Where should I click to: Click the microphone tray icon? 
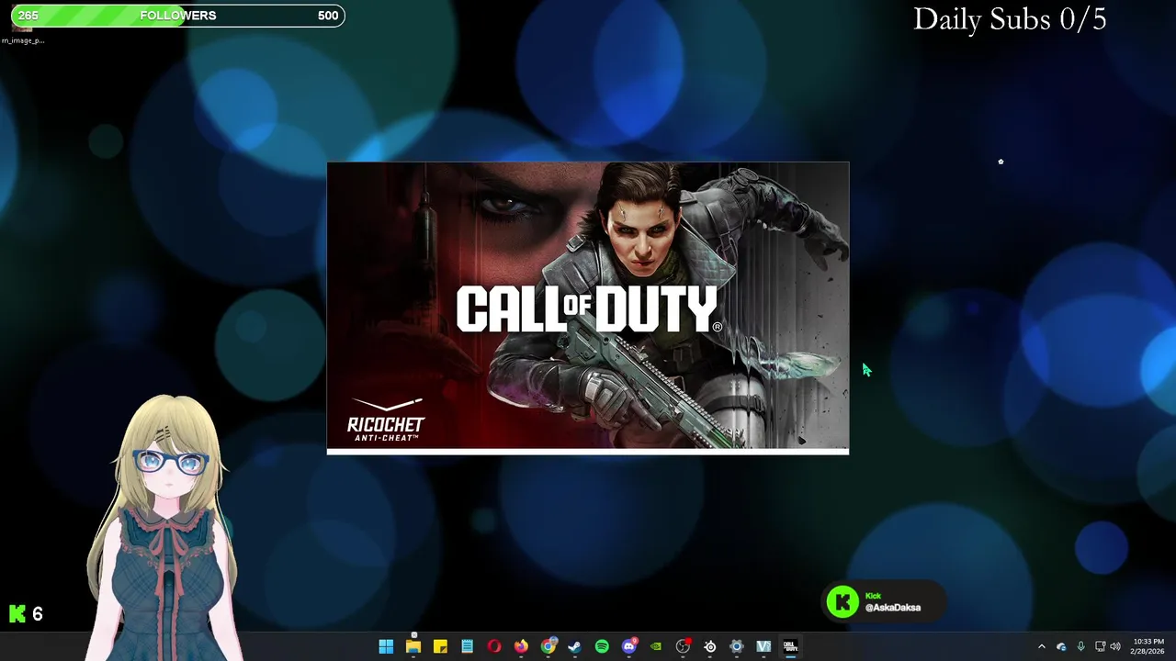1080,646
